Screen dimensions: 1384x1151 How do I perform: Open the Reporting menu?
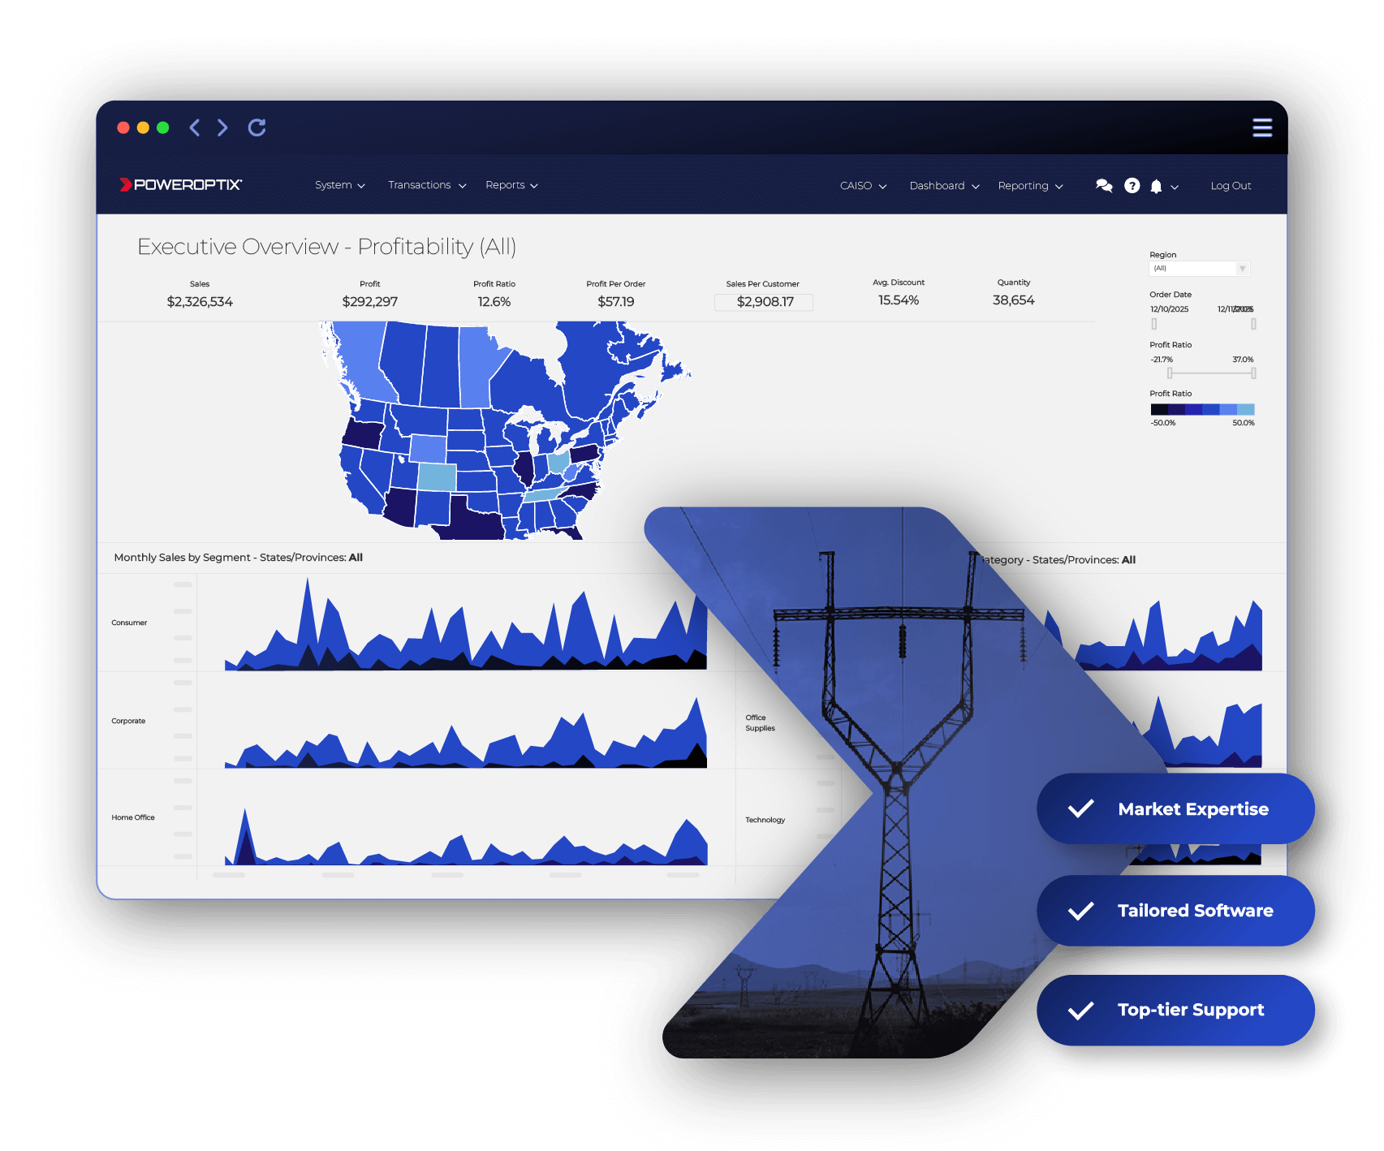(1030, 186)
